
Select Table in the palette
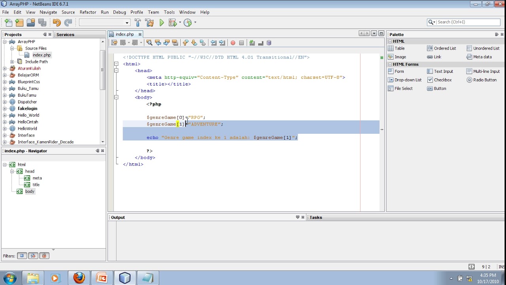point(396,48)
